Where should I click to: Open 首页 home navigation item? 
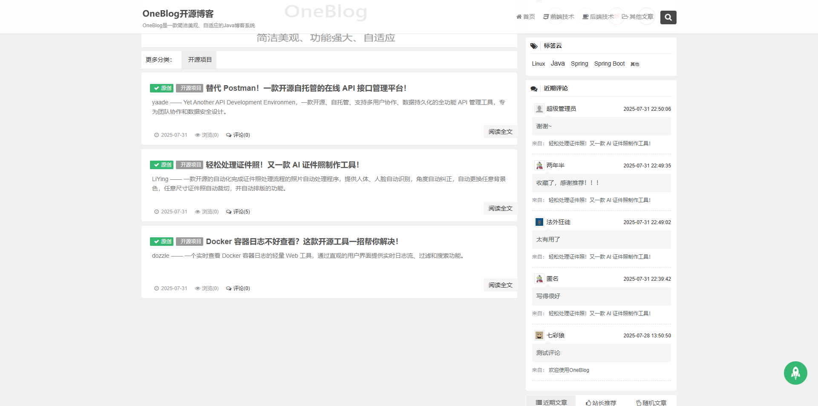pos(525,17)
